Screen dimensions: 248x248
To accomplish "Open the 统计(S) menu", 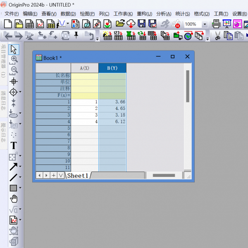I will 183,14.
